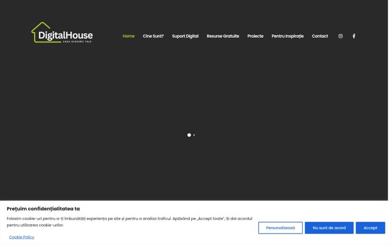Click the Personalizează cookie button
The width and height of the screenshot is (392, 245).
click(280, 228)
